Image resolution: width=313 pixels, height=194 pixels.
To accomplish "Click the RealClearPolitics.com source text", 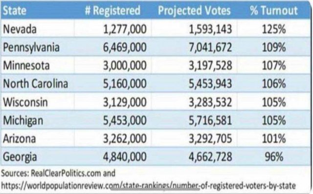I will 66,173.
